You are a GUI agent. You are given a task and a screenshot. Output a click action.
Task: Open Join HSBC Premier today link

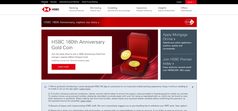177,61
